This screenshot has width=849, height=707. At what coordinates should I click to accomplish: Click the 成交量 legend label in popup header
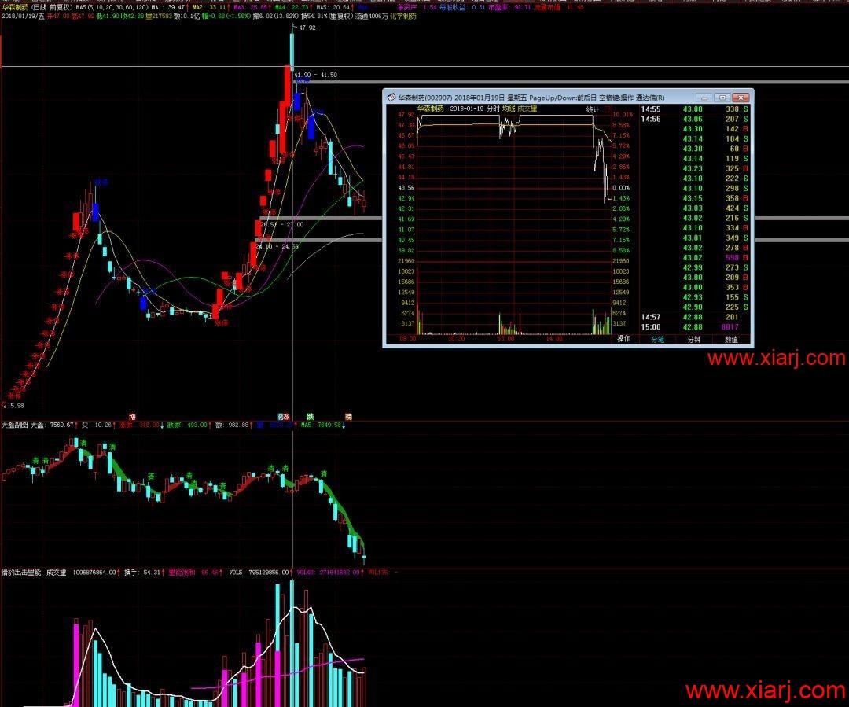tap(527, 109)
